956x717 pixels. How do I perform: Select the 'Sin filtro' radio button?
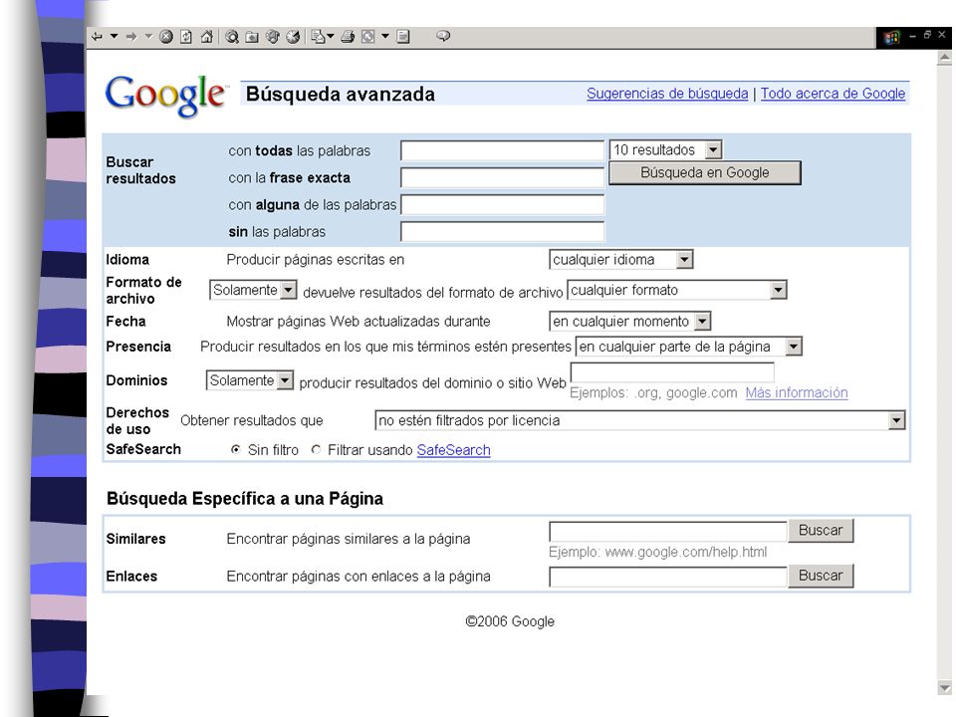pyautogui.click(x=235, y=449)
